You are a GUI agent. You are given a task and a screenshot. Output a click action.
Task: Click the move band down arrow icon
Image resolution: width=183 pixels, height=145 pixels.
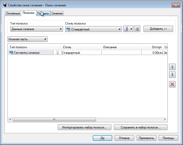172,75
